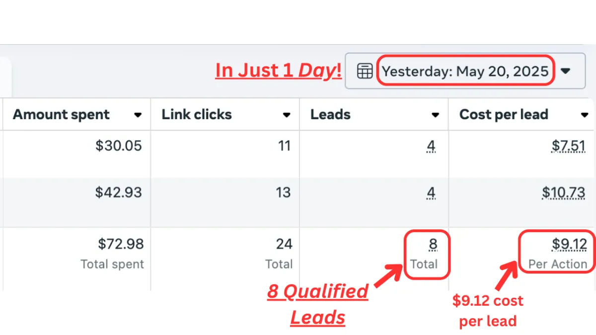Open the Amount spent column sort arrow
Image resolution: width=596 pixels, height=335 pixels.
(138, 115)
